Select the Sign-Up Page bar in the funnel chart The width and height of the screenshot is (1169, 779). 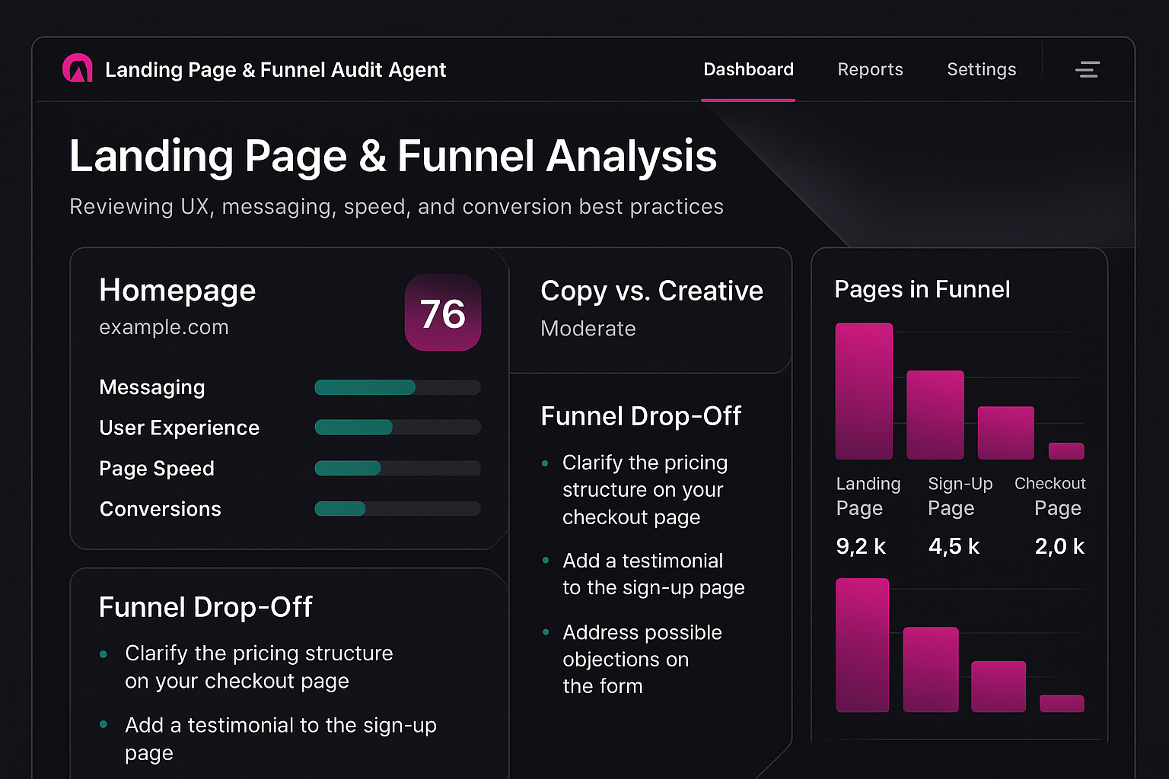(935, 415)
